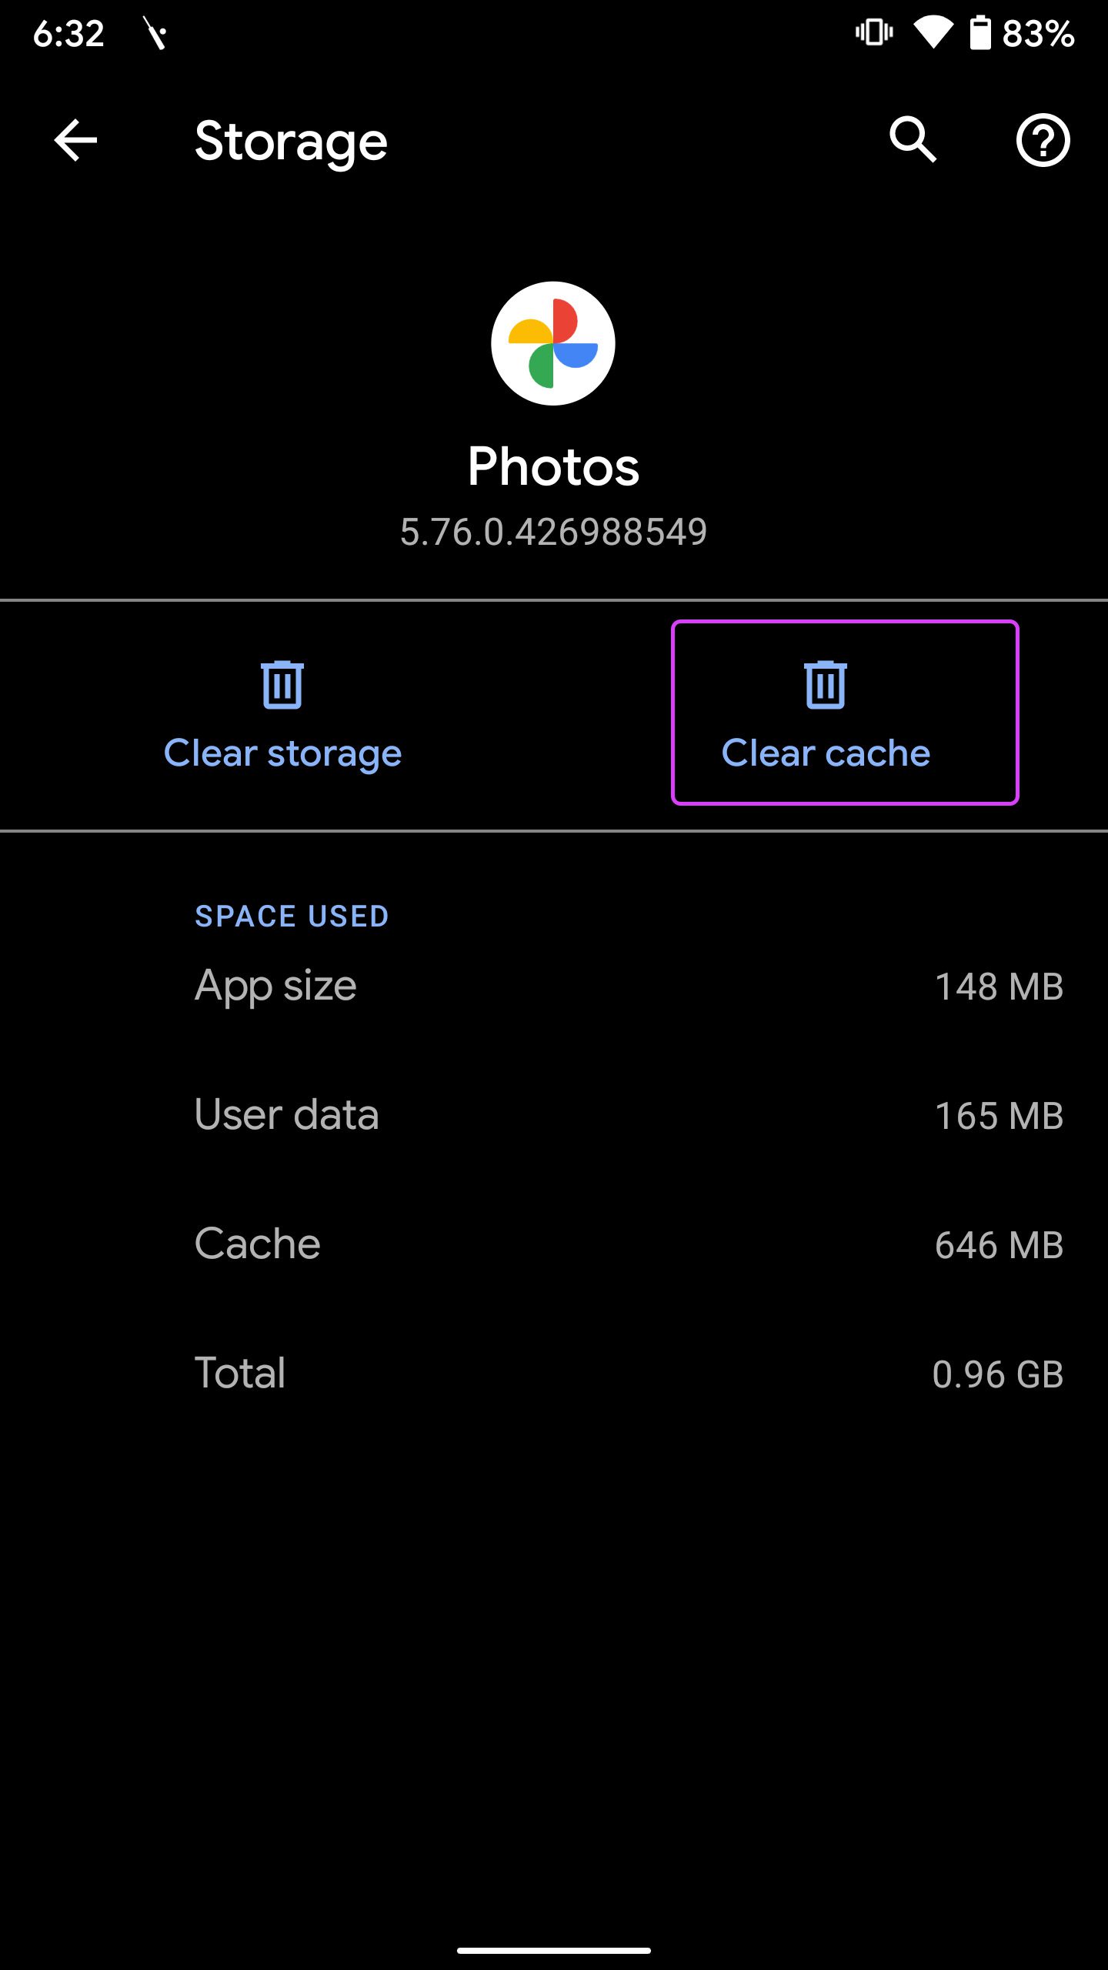Screen dimensions: 1108x1970
Task: Tap trash icon above Clear storage
Action: (x=282, y=684)
